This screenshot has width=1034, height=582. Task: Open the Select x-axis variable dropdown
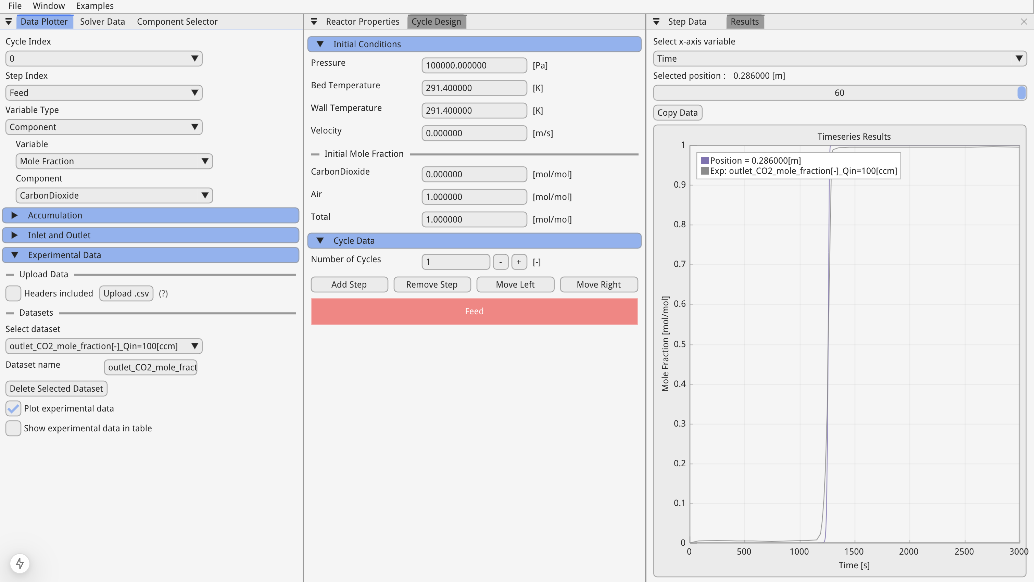pyautogui.click(x=839, y=59)
